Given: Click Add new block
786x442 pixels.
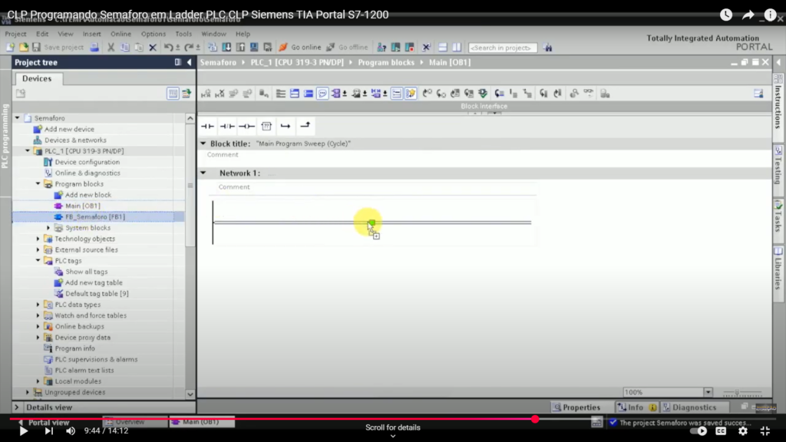Looking at the screenshot, I should click(88, 195).
